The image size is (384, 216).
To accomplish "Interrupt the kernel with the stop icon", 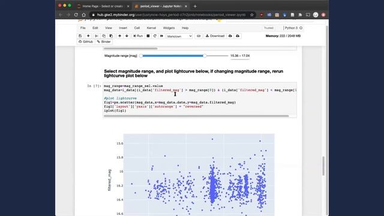I will point(148,36).
